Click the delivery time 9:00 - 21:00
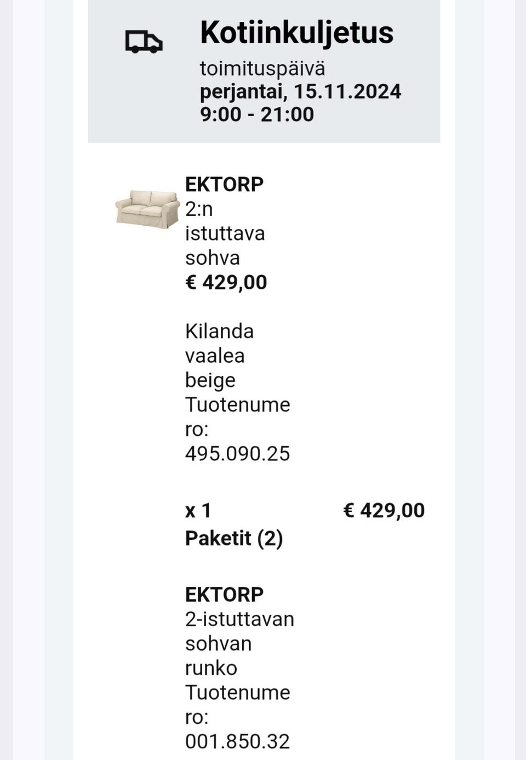 (x=257, y=115)
